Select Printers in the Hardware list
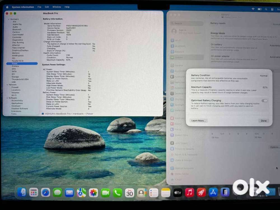280x210 pixels. 15,66
